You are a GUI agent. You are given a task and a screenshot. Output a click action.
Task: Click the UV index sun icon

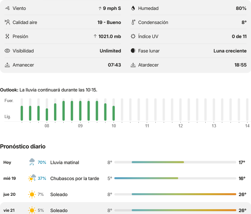(133, 36)
